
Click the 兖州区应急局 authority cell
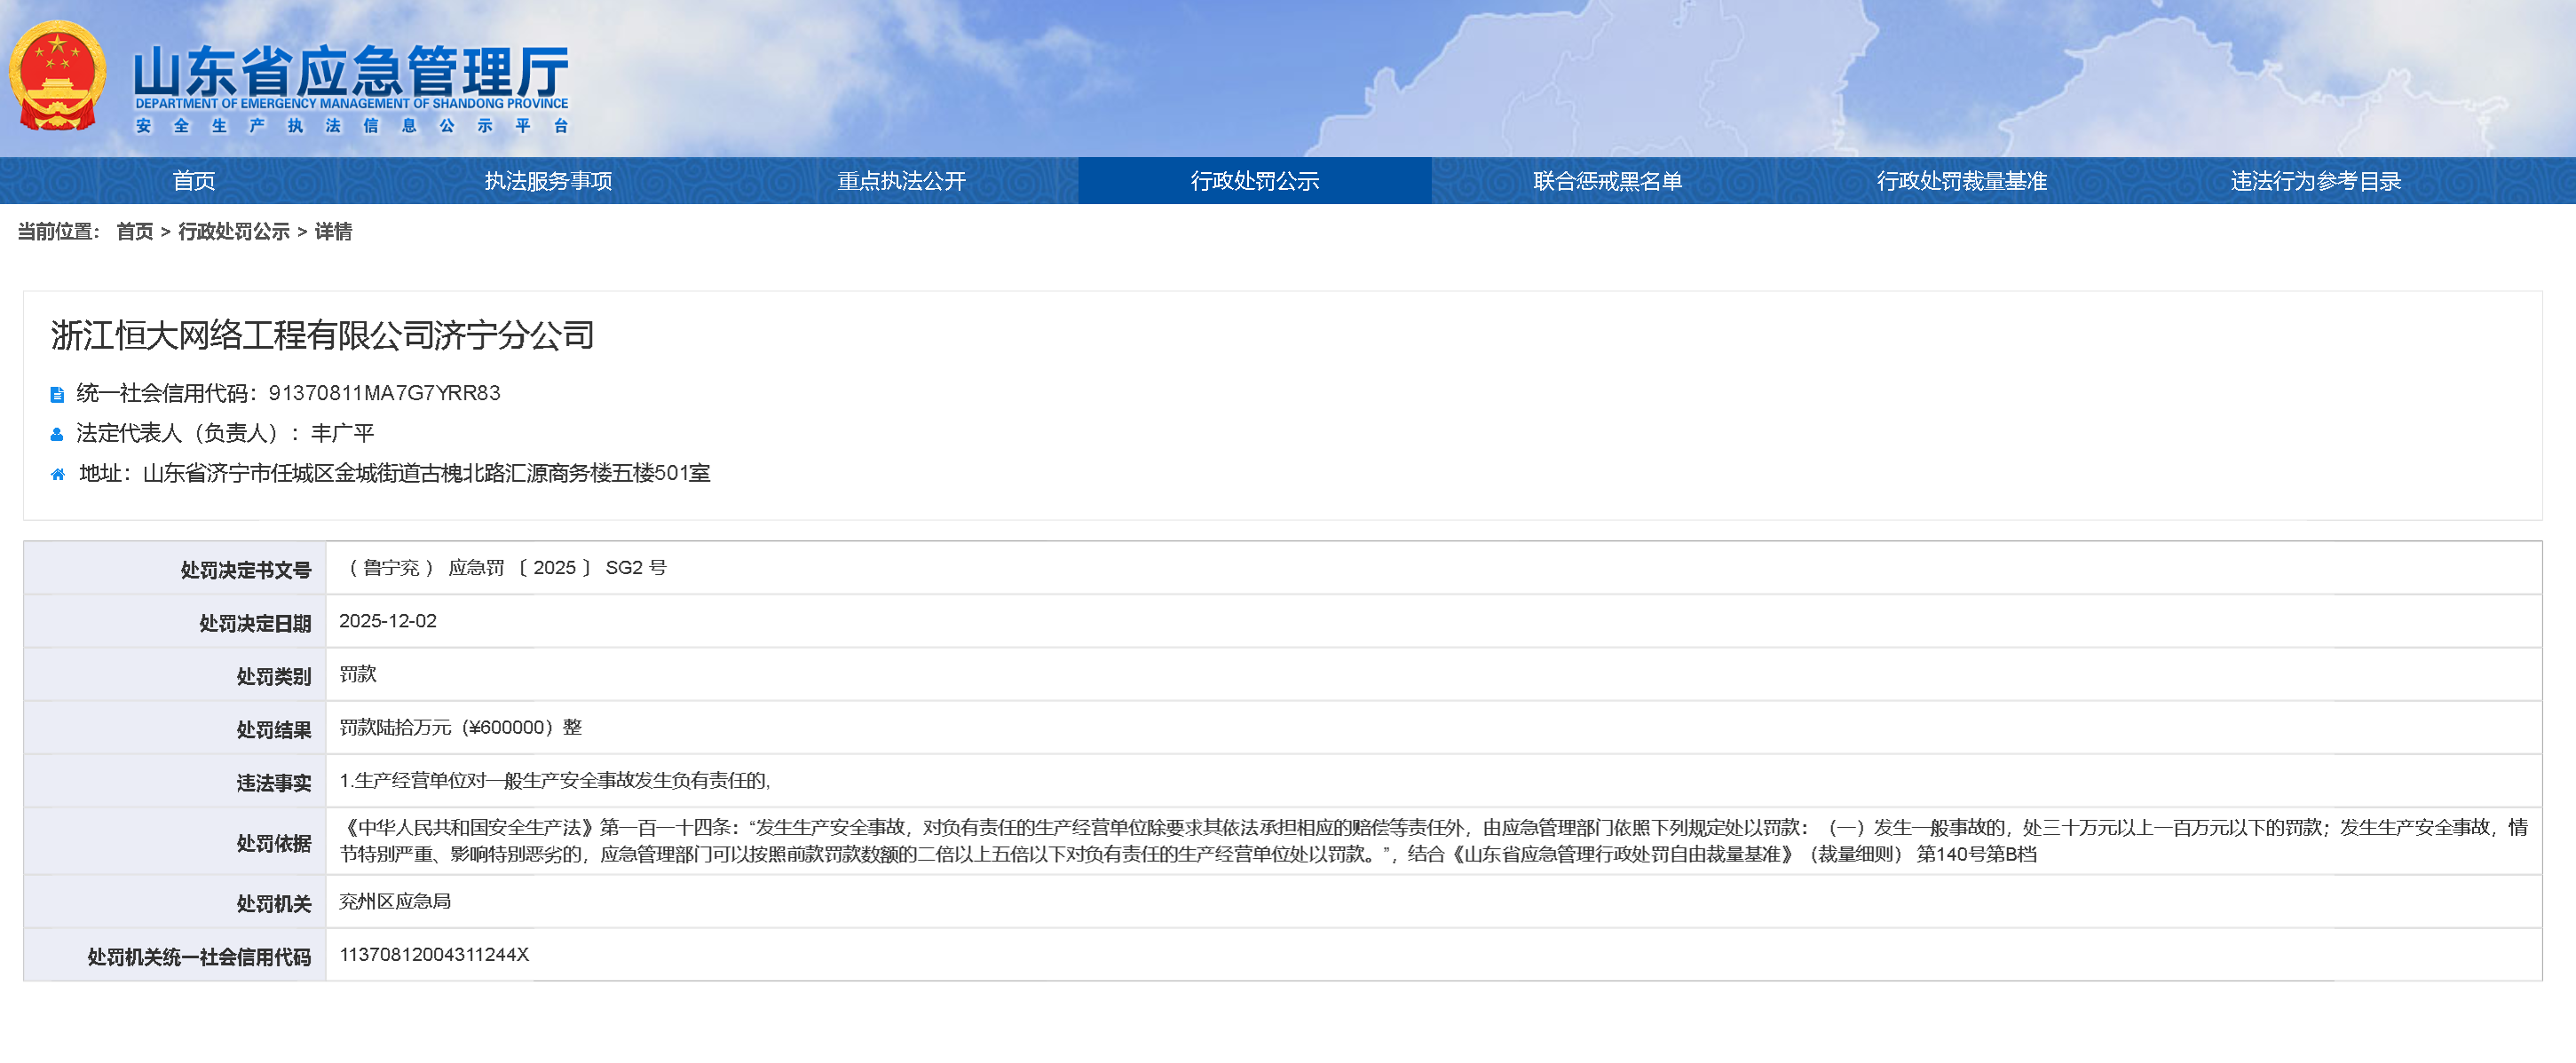coord(395,902)
